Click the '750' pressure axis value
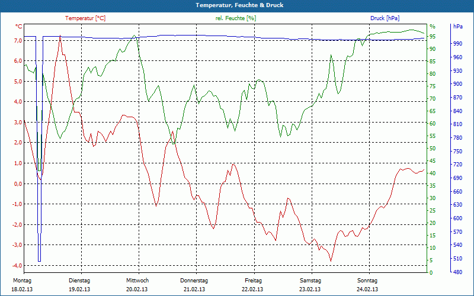 tap(457, 151)
